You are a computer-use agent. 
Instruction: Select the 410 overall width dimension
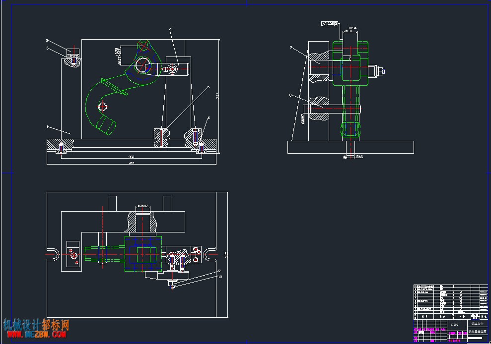pyautogui.click(x=132, y=163)
